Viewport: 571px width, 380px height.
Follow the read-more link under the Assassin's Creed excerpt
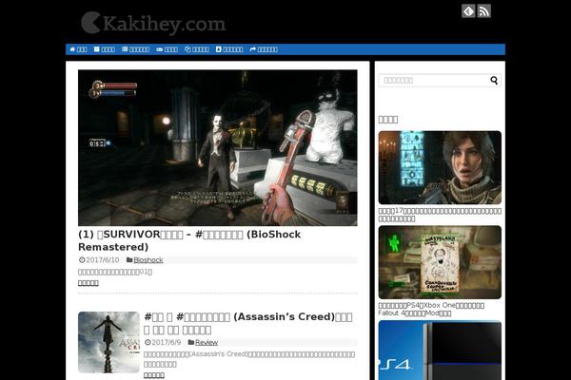[x=153, y=375]
